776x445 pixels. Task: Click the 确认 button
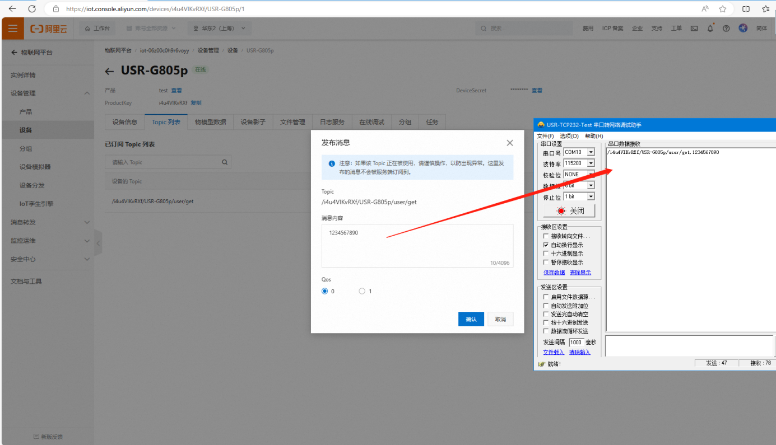pyautogui.click(x=471, y=319)
